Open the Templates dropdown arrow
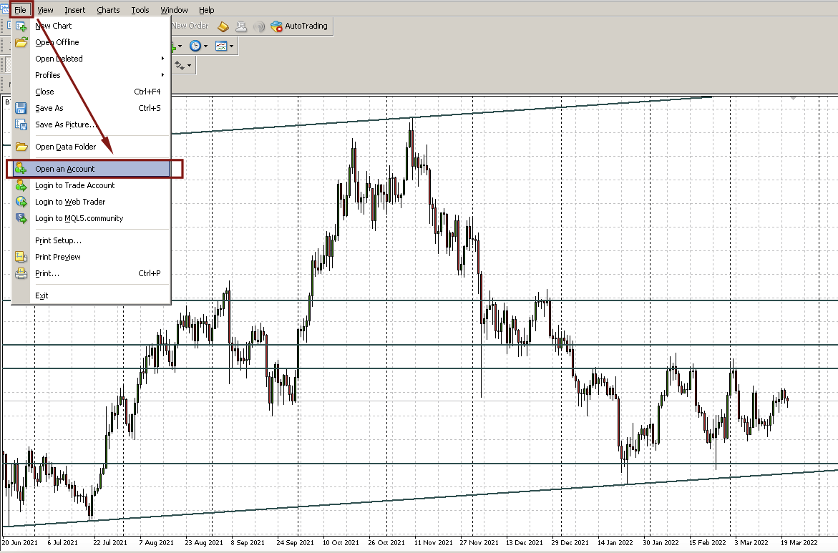838x553 pixels. (x=231, y=46)
